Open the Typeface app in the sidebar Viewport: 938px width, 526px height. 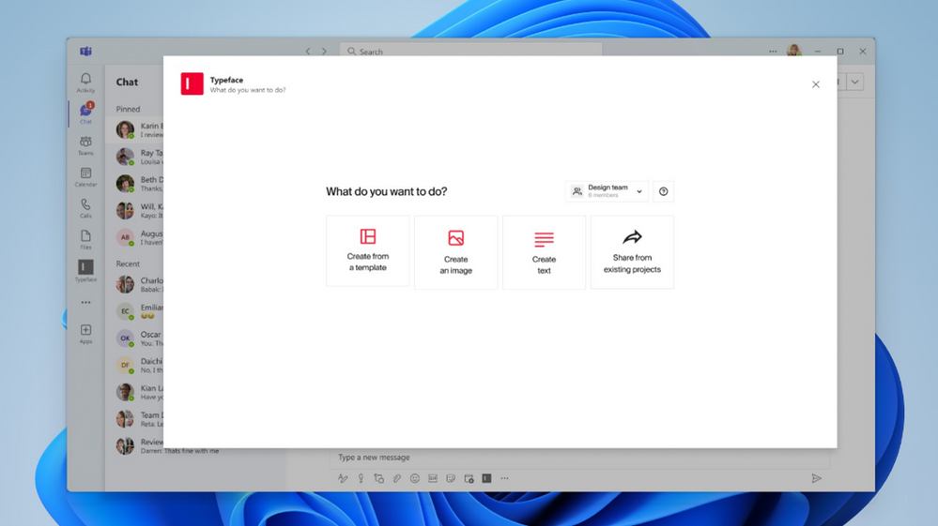coord(85,270)
